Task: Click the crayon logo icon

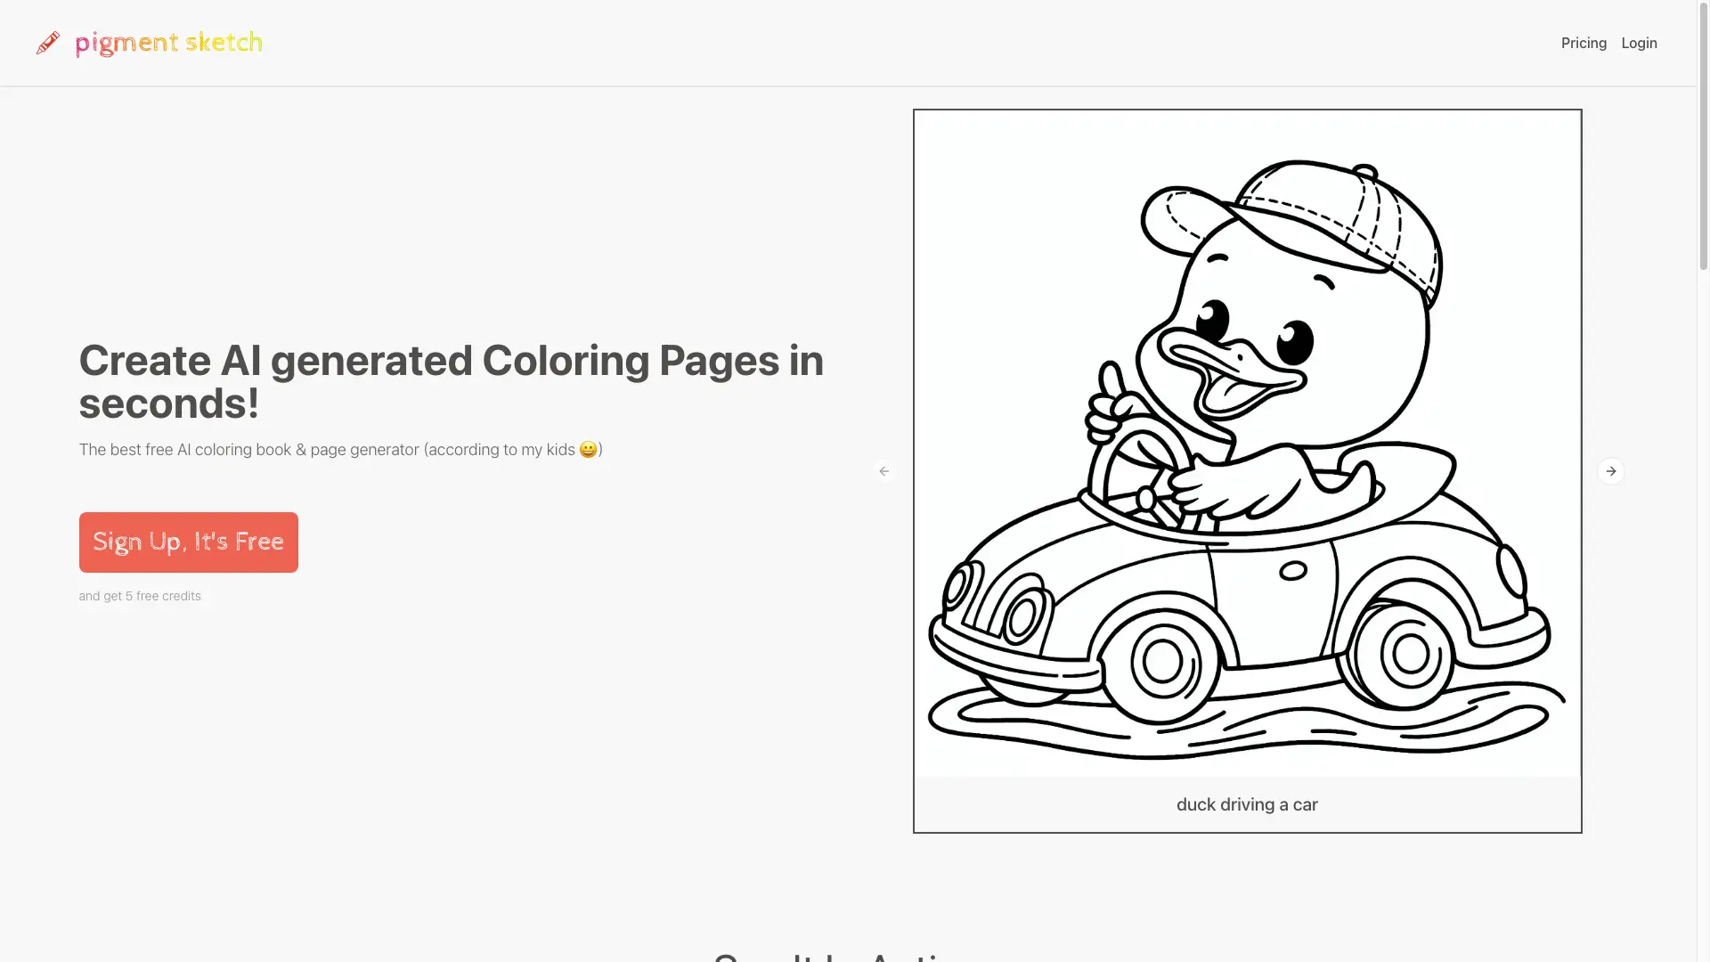Action: (48, 43)
